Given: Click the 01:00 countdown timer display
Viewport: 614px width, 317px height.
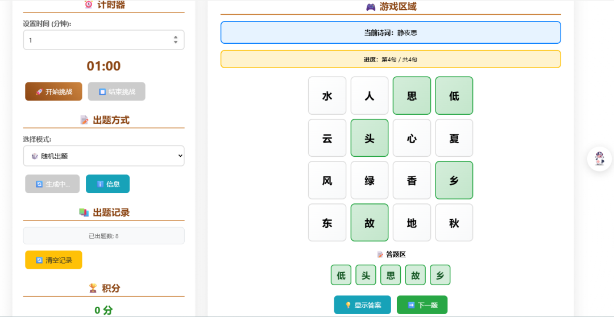Looking at the screenshot, I should (104, 66).
